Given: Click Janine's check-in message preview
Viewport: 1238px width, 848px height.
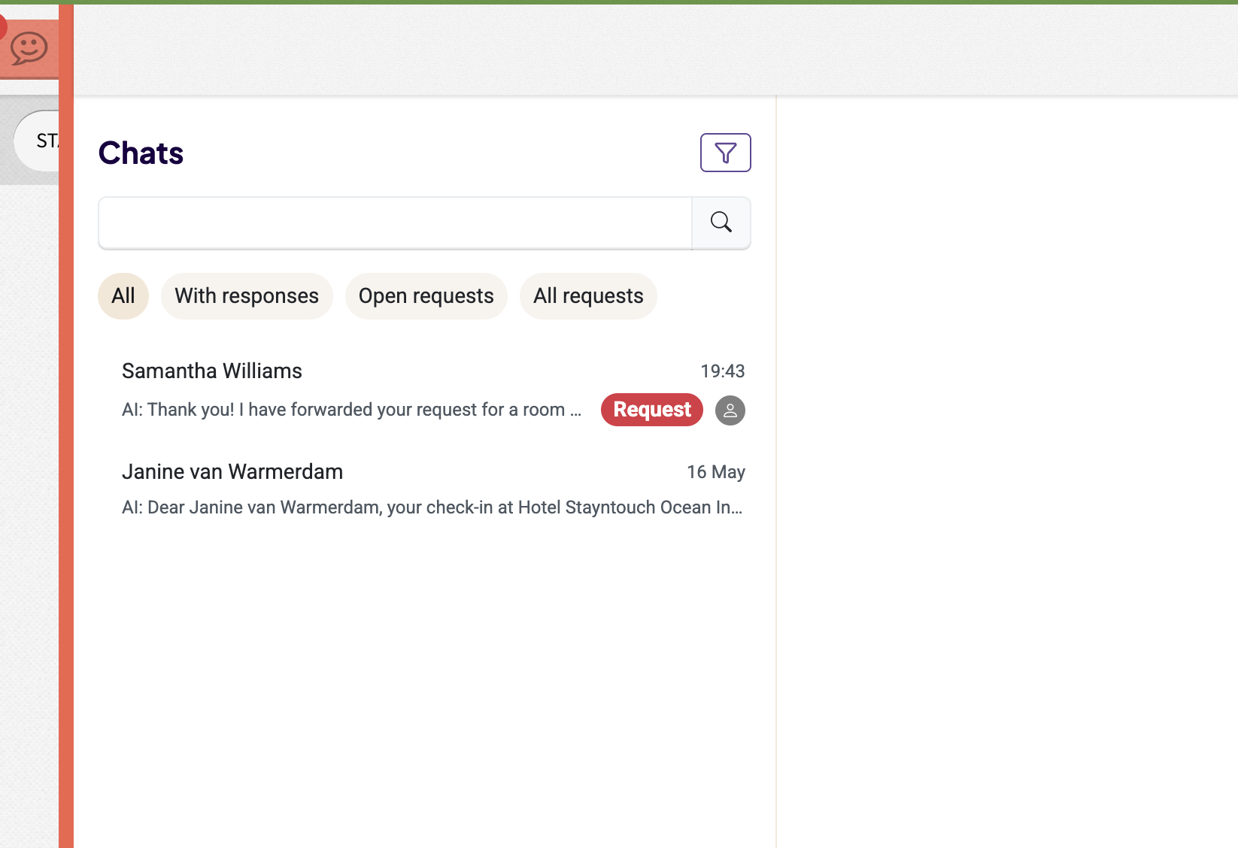Looking at the screenshot, I should tap(432, 507).
